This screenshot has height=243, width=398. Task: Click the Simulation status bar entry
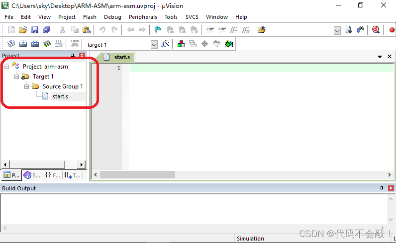click(x=250, y=239)
